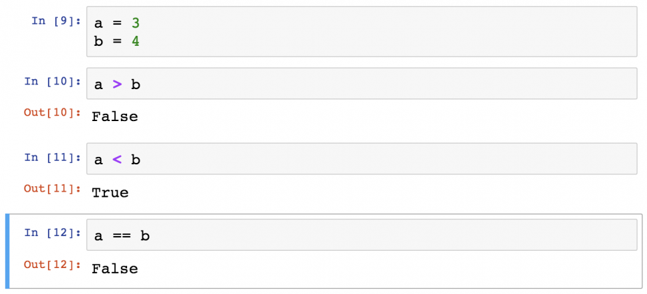Screen dimensions: 647x294
Task: Click the purple greater-than operator
Action: click(117, 84)
